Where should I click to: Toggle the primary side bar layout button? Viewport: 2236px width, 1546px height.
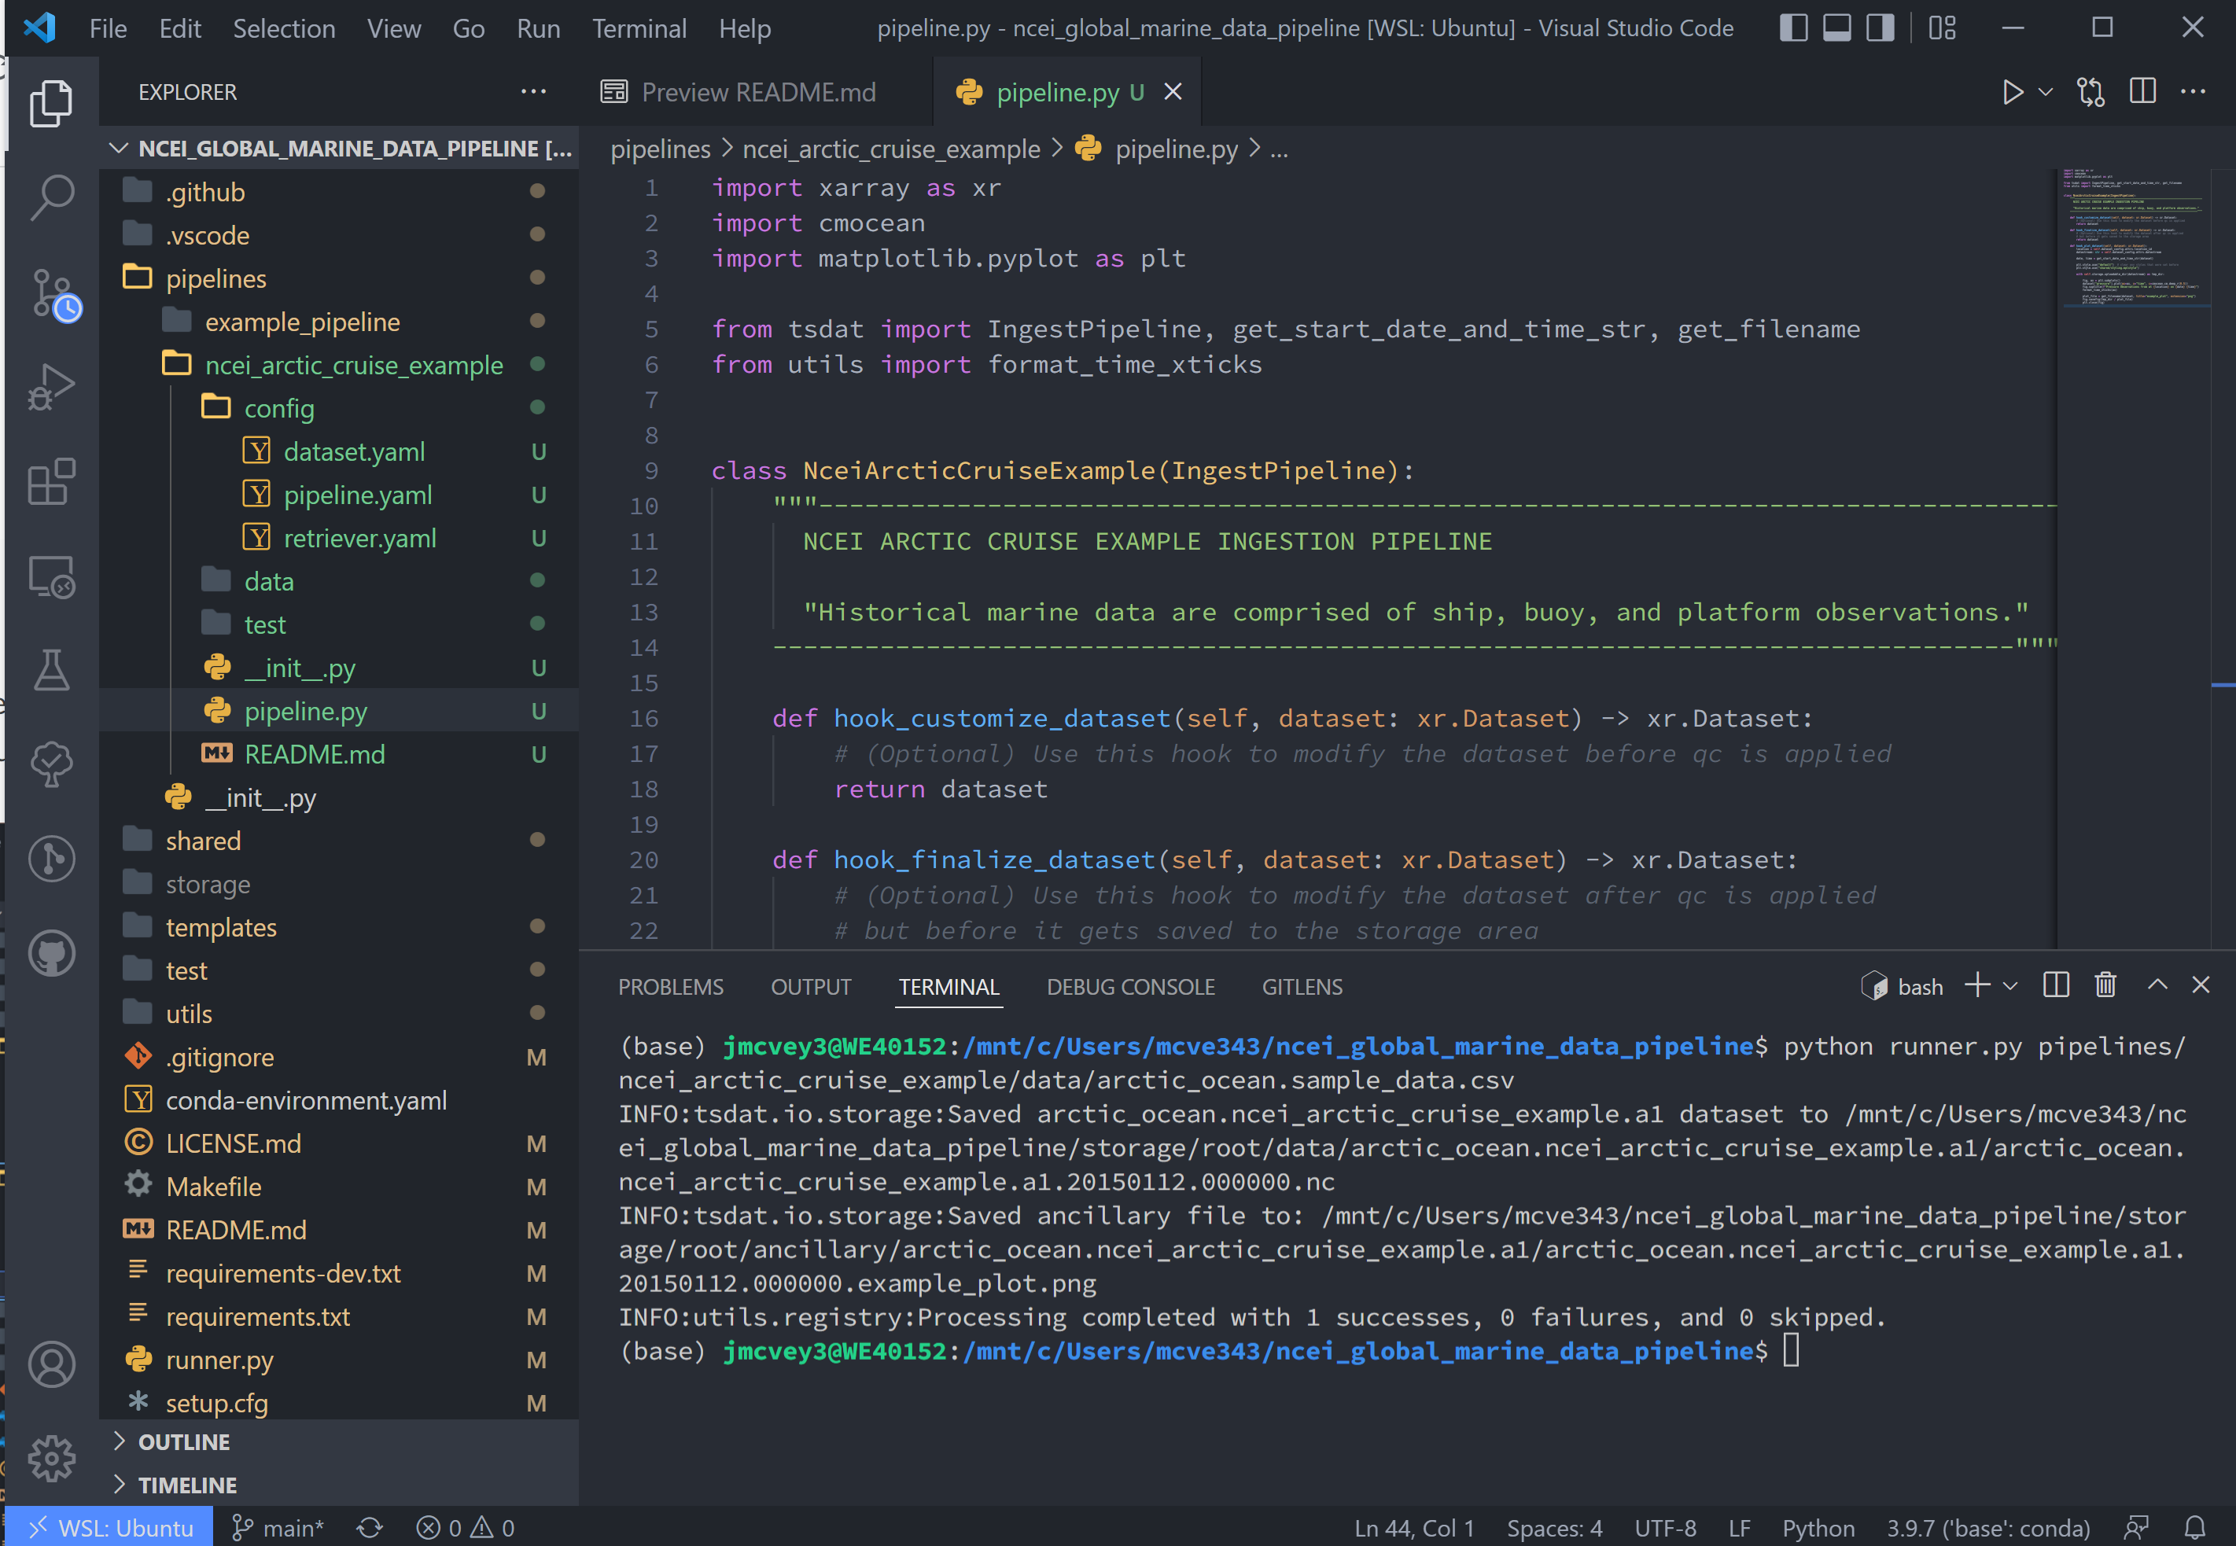[1793, 27]
